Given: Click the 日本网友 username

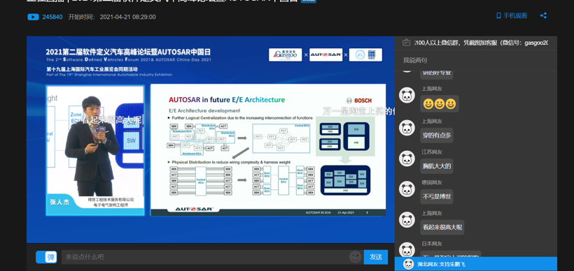Looking at the screenshot, I should (432, 244).
